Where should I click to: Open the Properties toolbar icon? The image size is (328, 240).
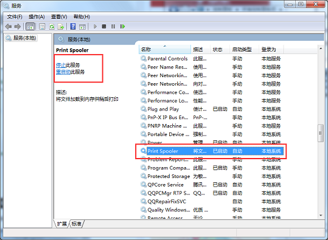pyautogui.click(x=42, y=27)
